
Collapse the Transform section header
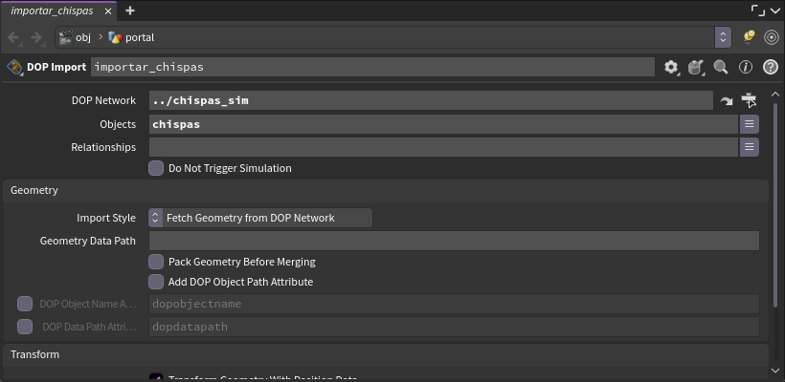coord(386,354)
